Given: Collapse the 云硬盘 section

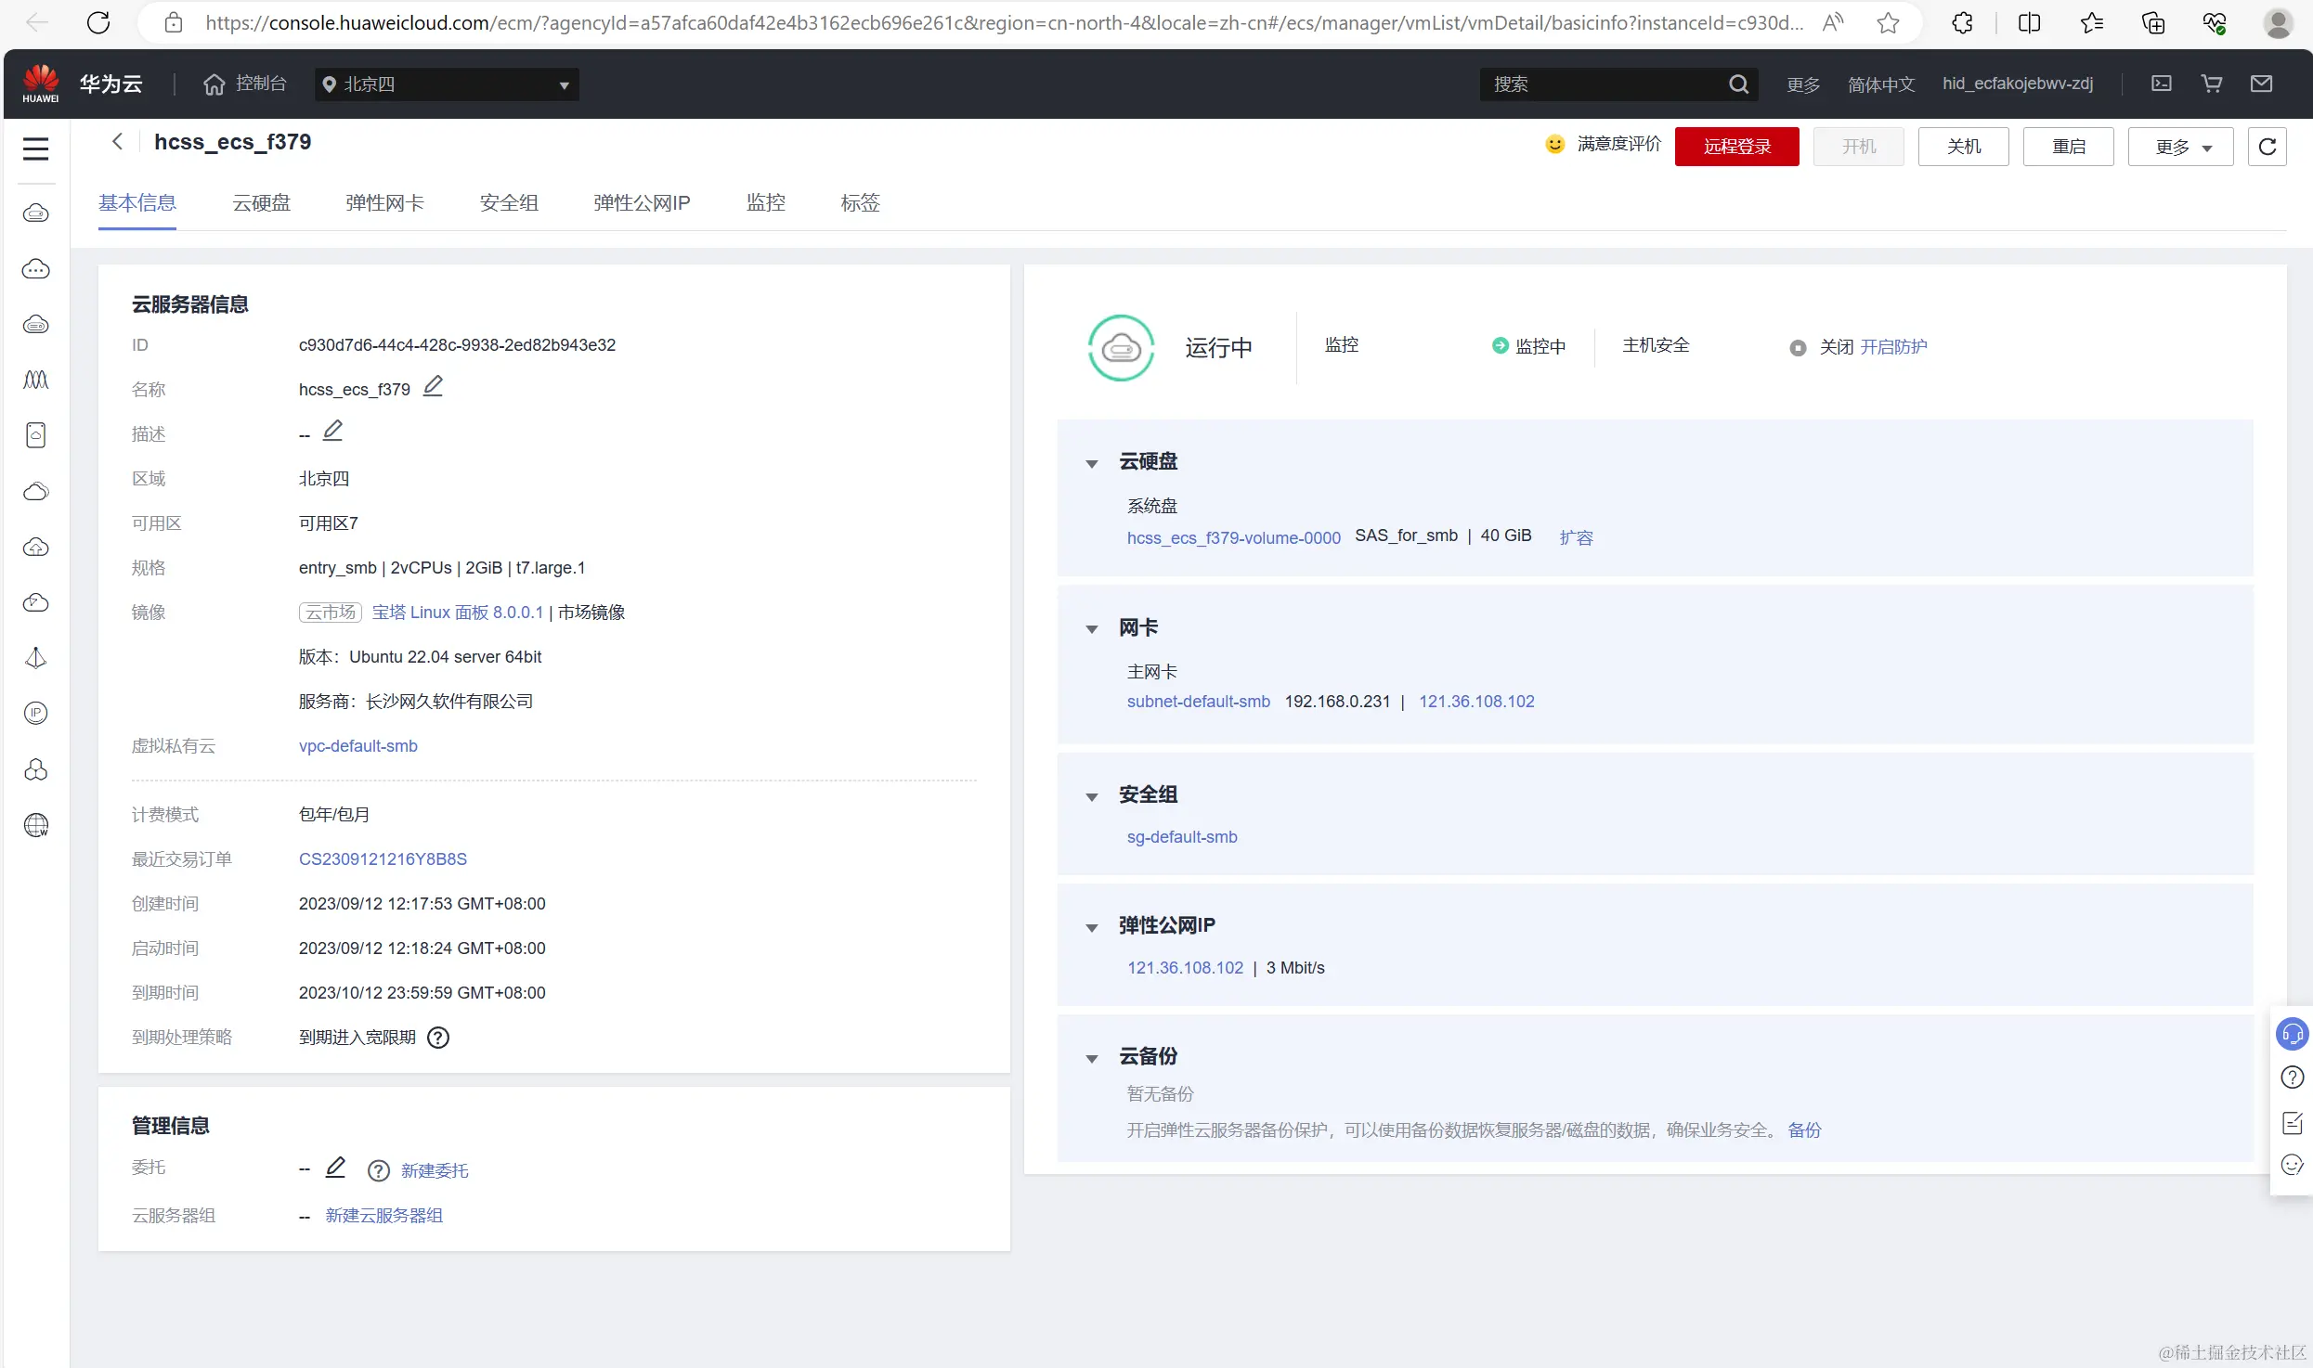Looking at the screenshot, I should coord(1092,463).
